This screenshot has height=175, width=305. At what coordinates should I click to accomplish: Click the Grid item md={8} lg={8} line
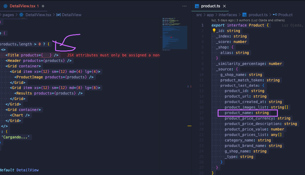point(55,88)
